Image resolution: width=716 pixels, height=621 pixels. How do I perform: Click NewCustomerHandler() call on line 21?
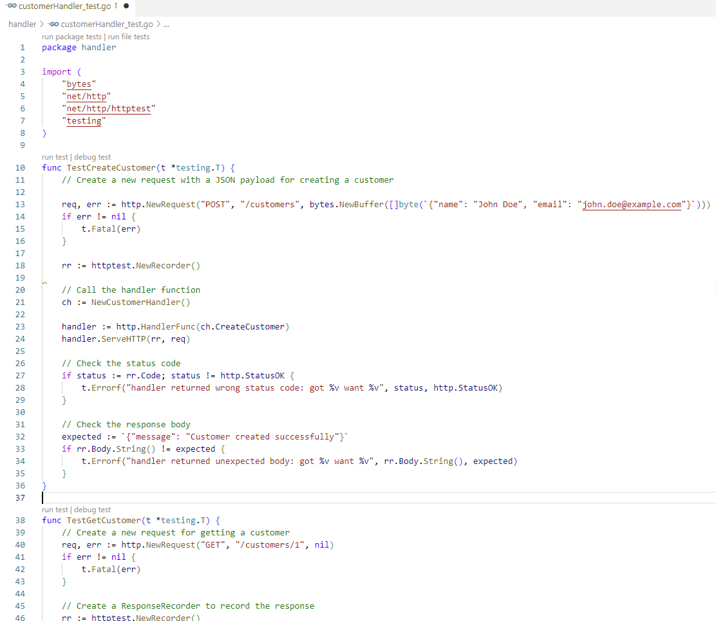click(140, 302)
